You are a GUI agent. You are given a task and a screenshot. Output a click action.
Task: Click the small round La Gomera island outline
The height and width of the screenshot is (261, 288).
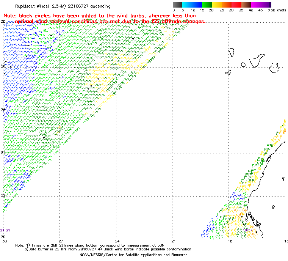click(x=244, y=65)
